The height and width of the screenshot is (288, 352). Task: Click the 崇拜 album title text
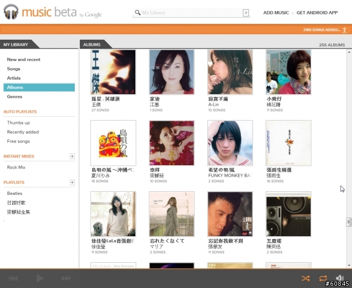point(155,170)
